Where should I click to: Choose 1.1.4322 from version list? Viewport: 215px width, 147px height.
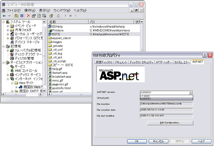166,96
